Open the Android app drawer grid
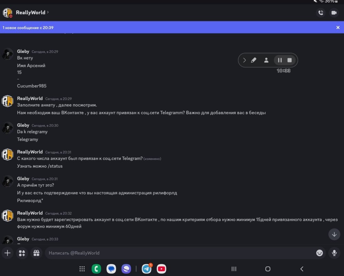The image size is (344, 276). coord(82,269)
